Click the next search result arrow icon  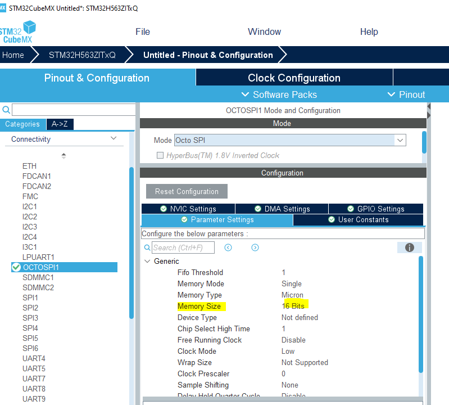255,247
